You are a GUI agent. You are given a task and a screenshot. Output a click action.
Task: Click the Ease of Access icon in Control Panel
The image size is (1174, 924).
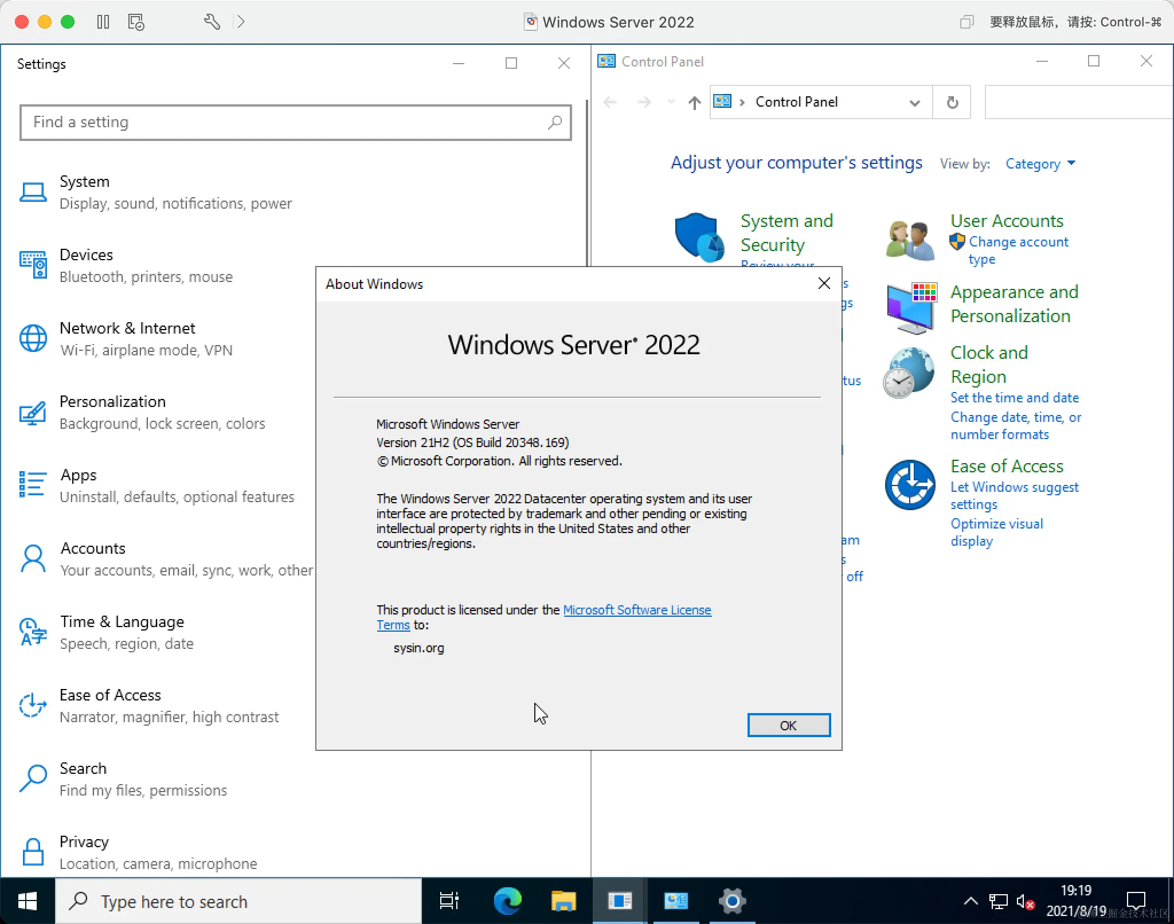tap(909, 485)
